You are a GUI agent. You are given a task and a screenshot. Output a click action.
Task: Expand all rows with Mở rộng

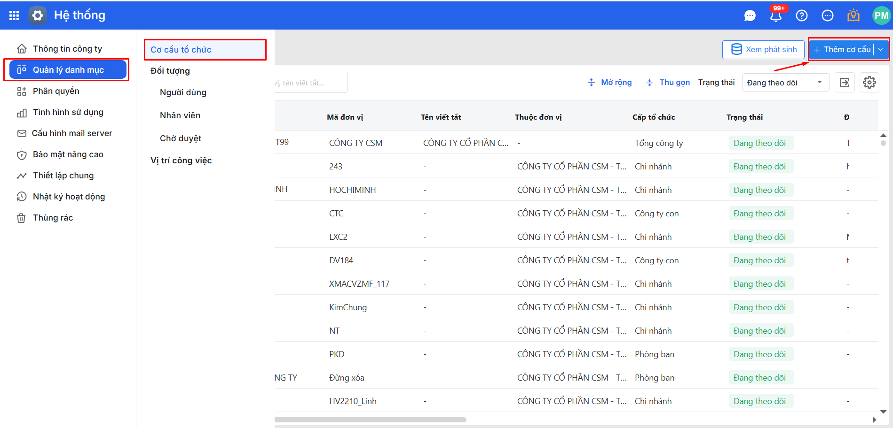(x=609, y=83)
